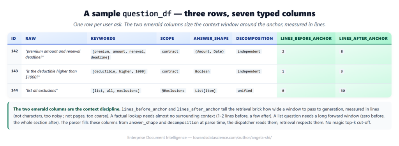
Task: Select the List[Item] answer shape tag
Action: click(x=205, y=91)
